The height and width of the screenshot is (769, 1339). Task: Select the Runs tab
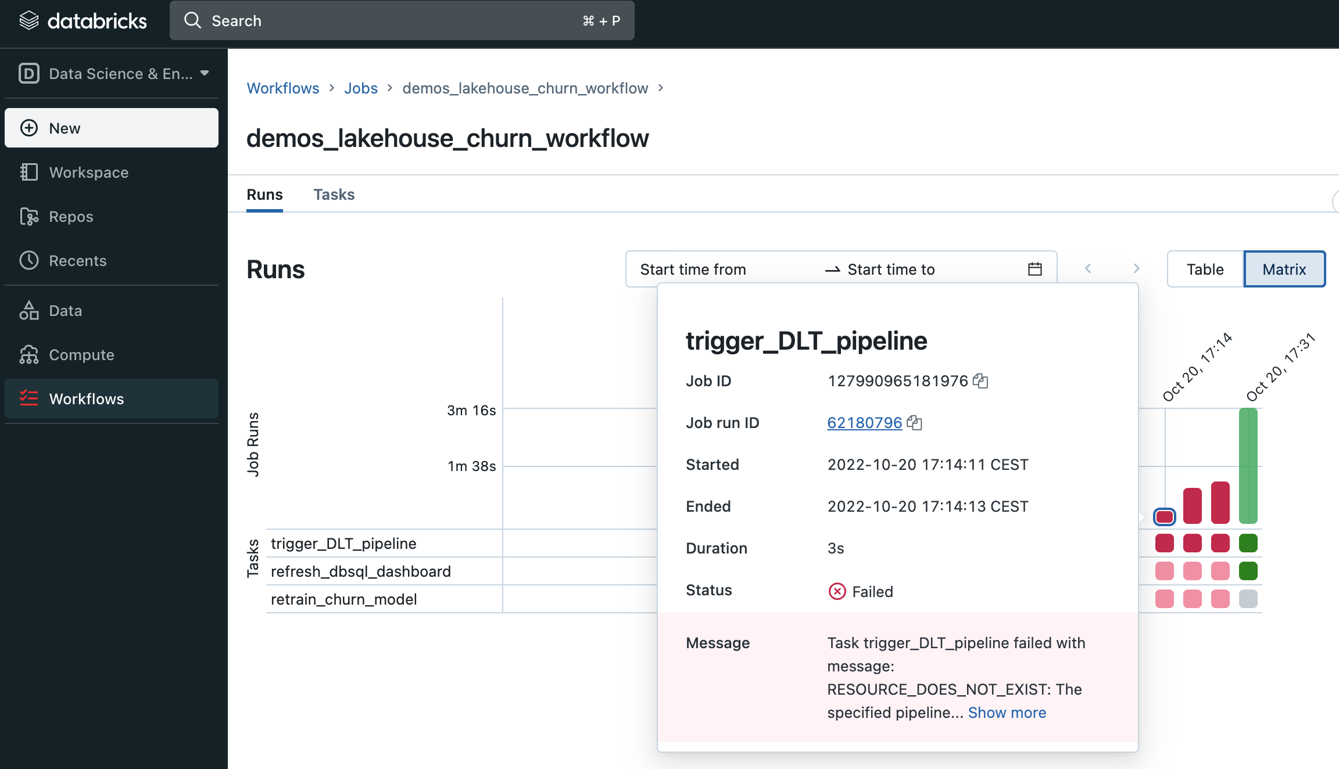(x=264, y=195)
